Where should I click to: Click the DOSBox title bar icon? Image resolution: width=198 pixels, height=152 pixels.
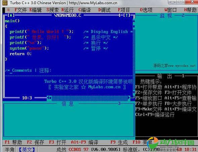point(5,3)
